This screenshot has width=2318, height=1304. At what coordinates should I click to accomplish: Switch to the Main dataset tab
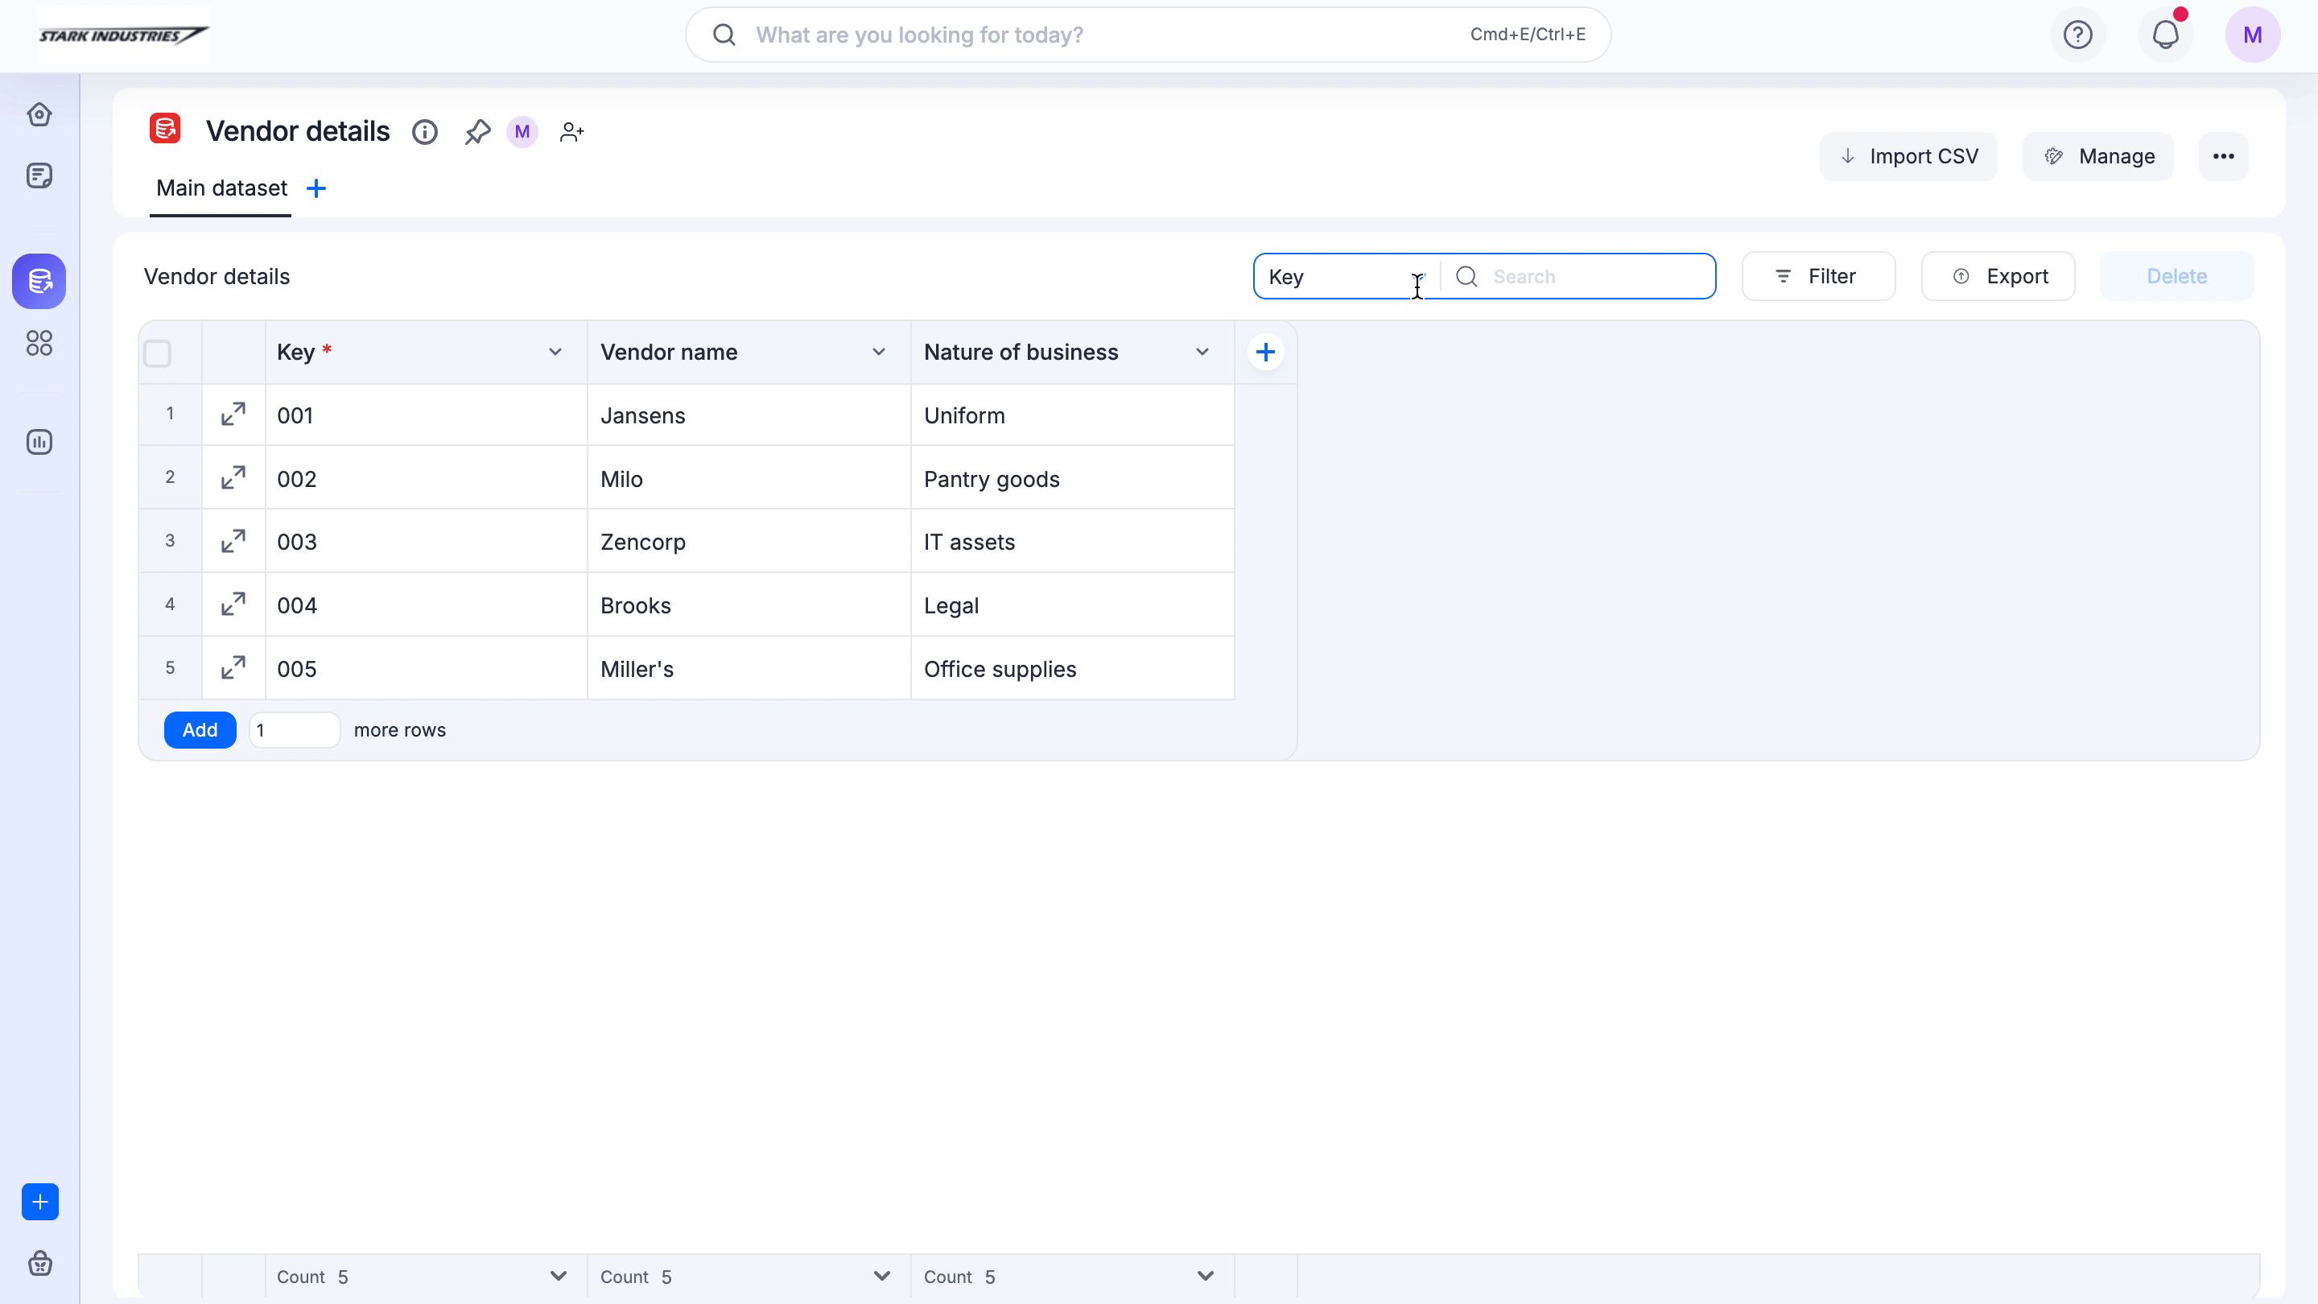tap(221, 188)
